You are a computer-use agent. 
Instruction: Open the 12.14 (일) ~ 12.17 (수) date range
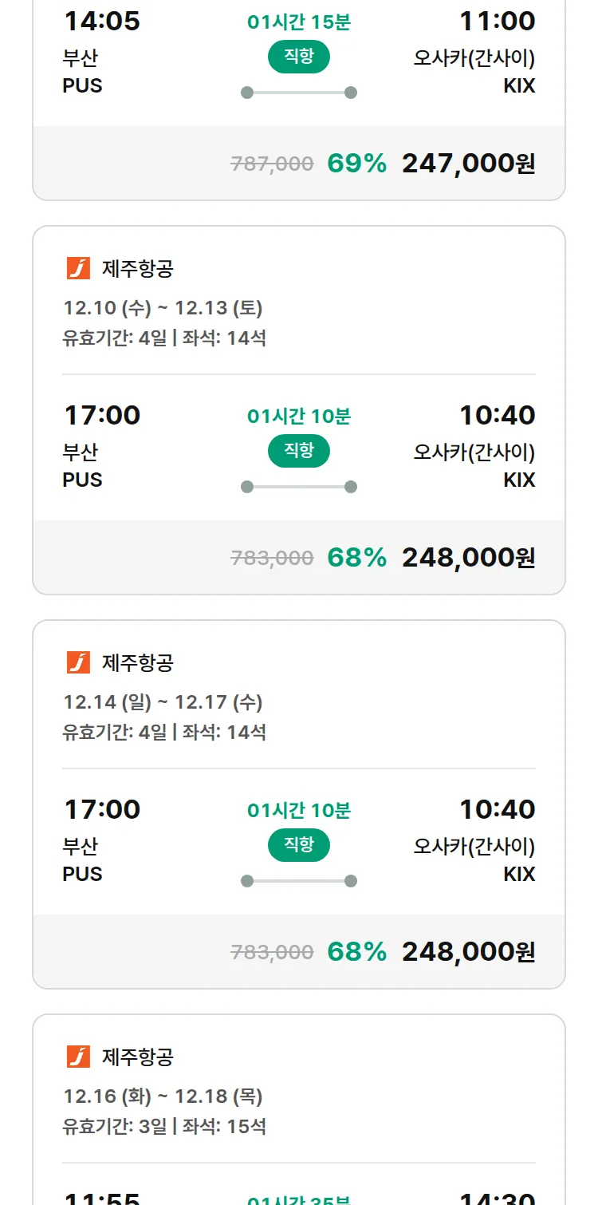163,702
